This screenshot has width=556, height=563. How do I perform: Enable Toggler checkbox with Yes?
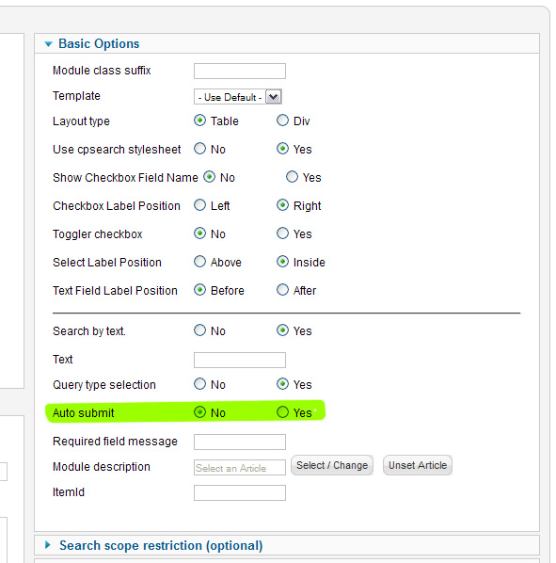tap(282, 233)
